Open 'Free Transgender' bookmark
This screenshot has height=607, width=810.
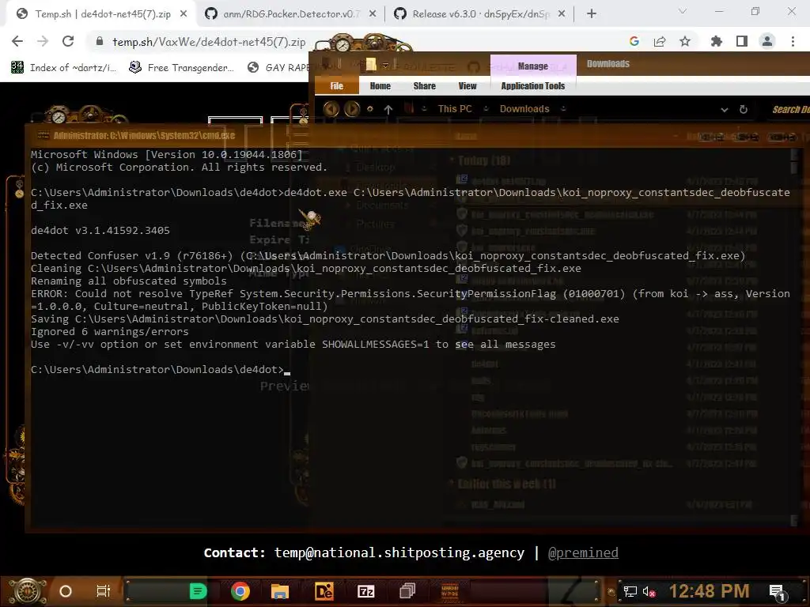pyautogui.click(x=181, y=67)
